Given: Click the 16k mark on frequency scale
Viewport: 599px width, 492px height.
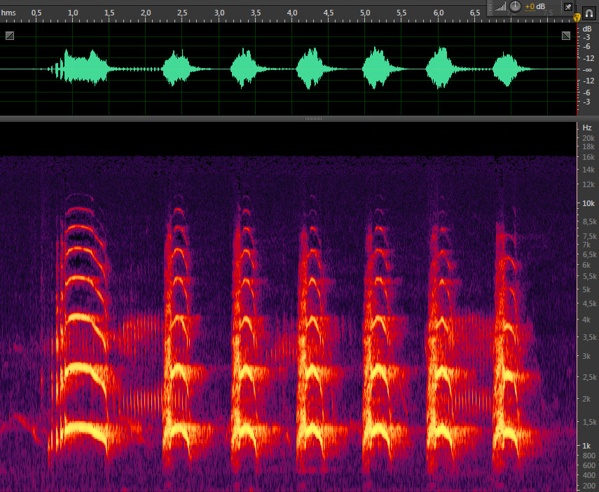Looking at the screenshot, I should pyautogui.click(x=588, y=157).
